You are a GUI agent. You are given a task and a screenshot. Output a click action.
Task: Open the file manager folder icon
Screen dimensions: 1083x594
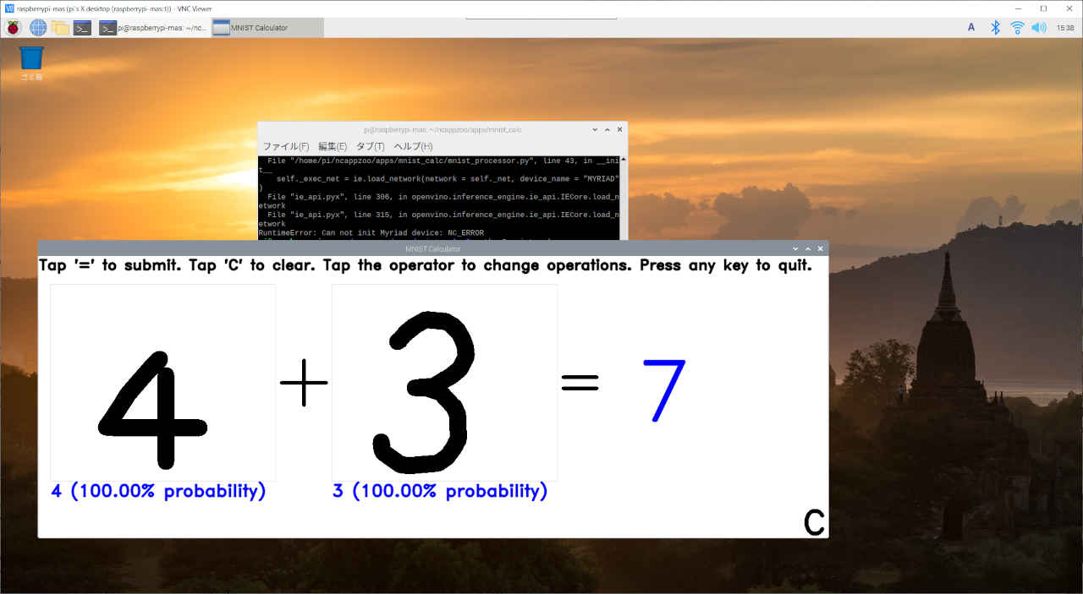click(60, 28)
